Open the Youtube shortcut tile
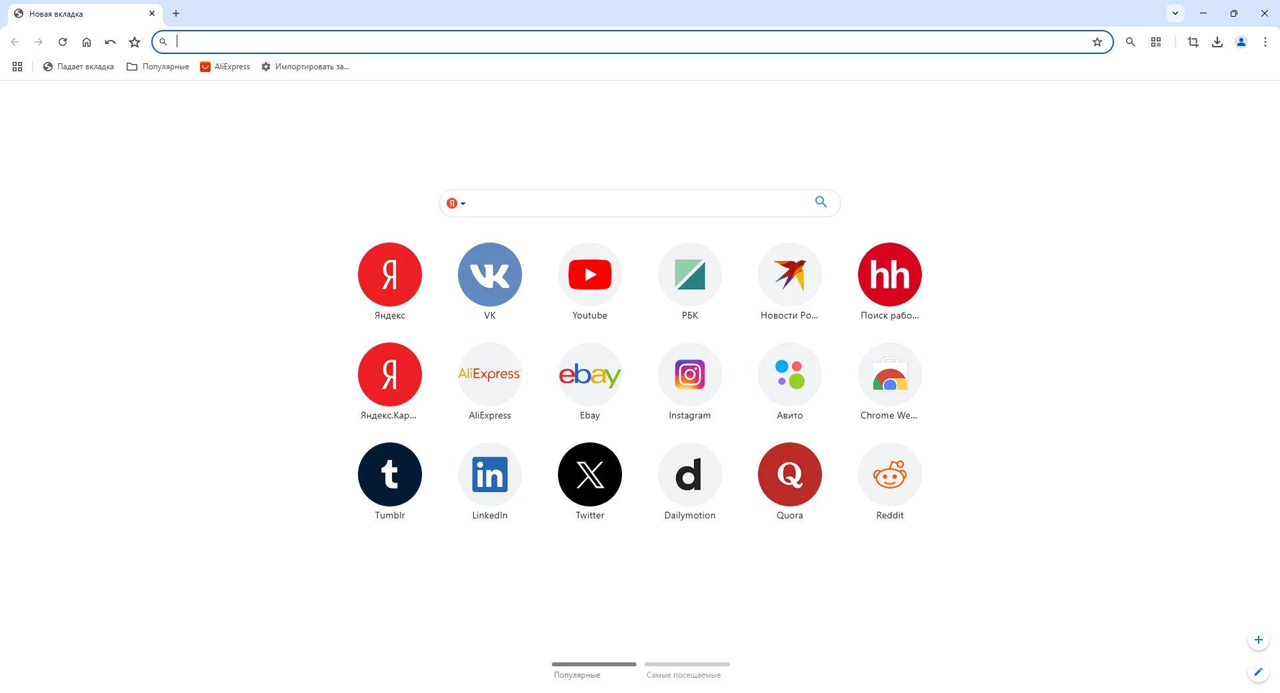The image size is (1280, 693). [590, 275]
